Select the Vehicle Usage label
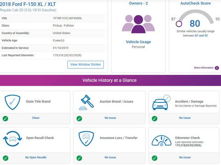The height and width of the screenshot is (165, 221). click(138, 42)
